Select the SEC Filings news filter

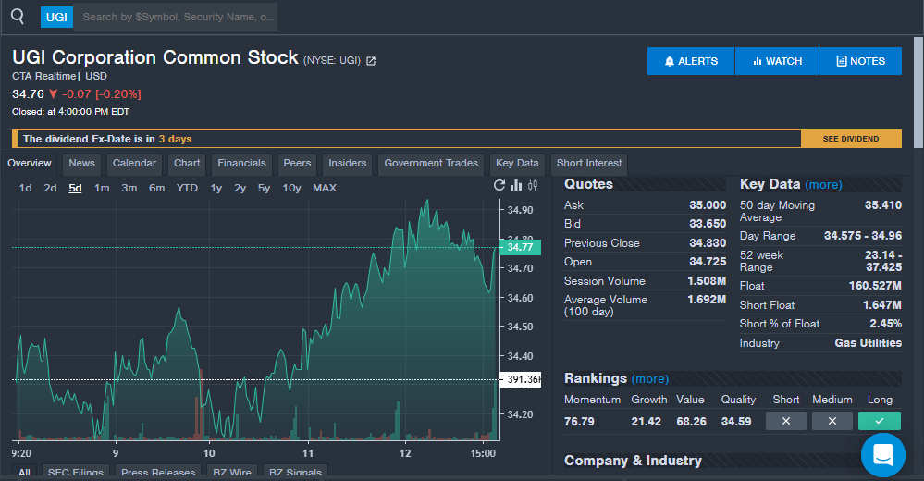[76, 472]
